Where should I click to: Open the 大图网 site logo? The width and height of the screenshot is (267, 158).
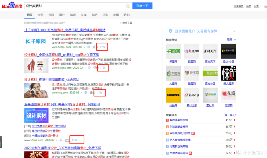pos(173,73)
